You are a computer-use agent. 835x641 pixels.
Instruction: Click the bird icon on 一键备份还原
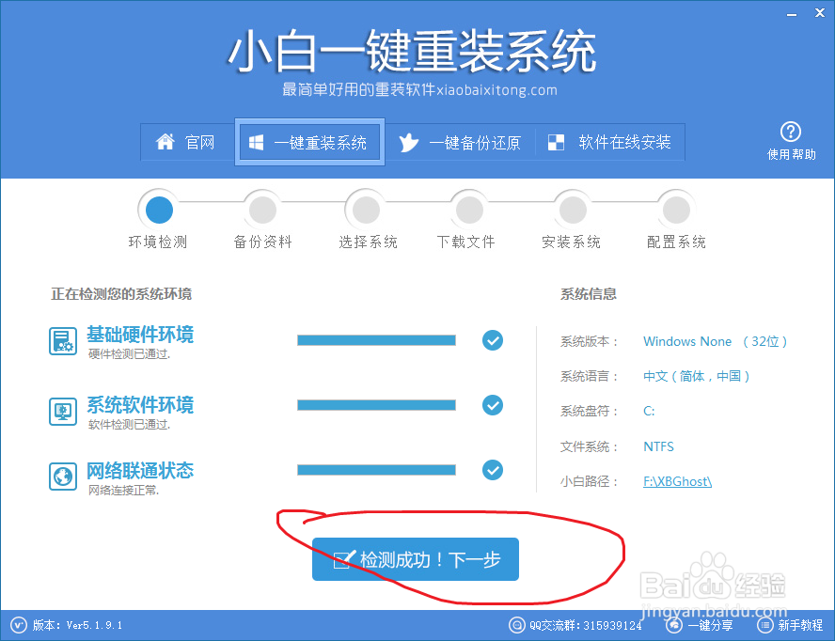[408, 142]
